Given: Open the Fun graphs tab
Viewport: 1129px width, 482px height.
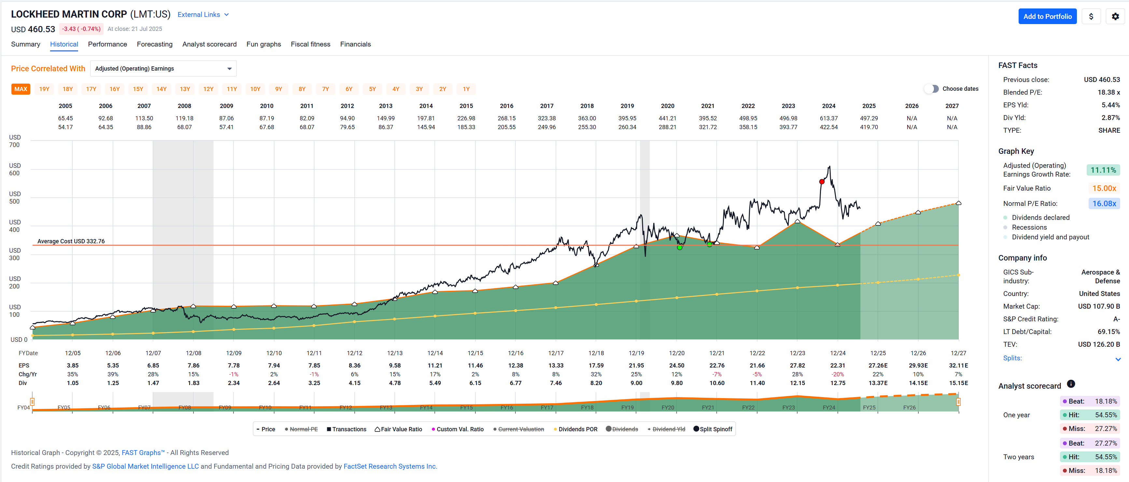Looking at the screenshot, I should [263, 44].
